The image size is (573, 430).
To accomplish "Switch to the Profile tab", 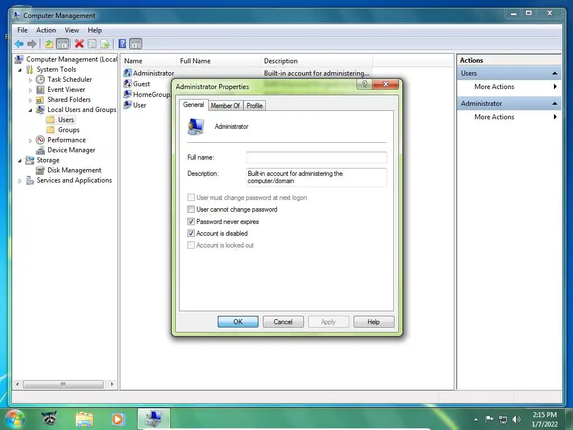I will click(x=255, y=106).
